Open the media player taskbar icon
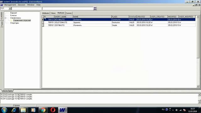The image size is (201, 113). pyautogui.click(x=33, y=110)
